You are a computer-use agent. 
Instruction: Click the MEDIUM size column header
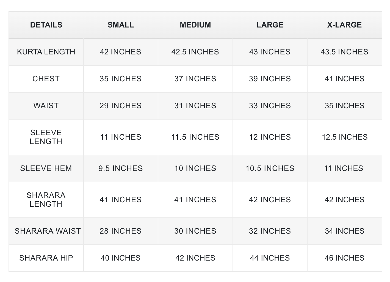pyautogui.click(x=195, y=25)
